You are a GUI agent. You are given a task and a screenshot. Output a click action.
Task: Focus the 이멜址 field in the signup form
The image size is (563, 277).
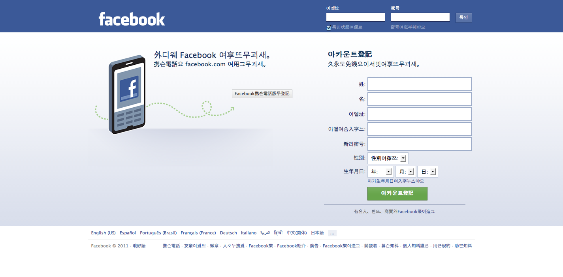420,114
